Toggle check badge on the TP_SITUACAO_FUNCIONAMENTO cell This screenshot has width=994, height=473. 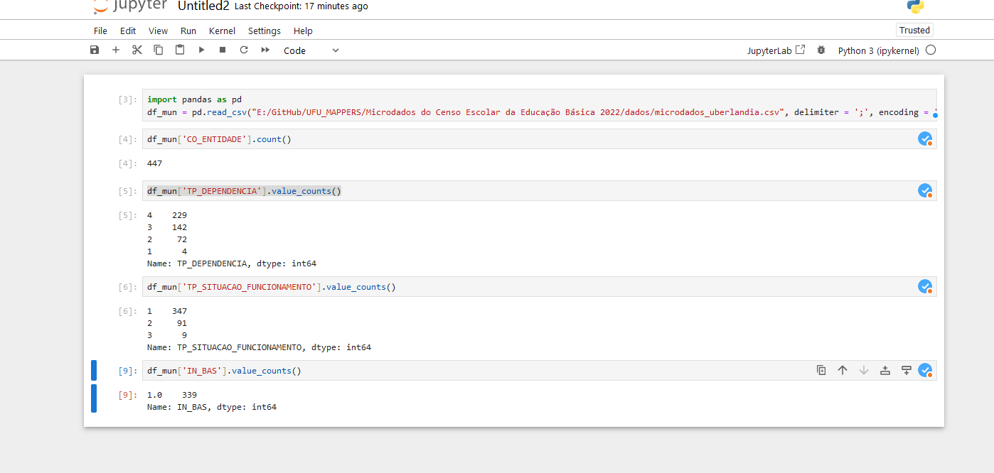point(925,287)
